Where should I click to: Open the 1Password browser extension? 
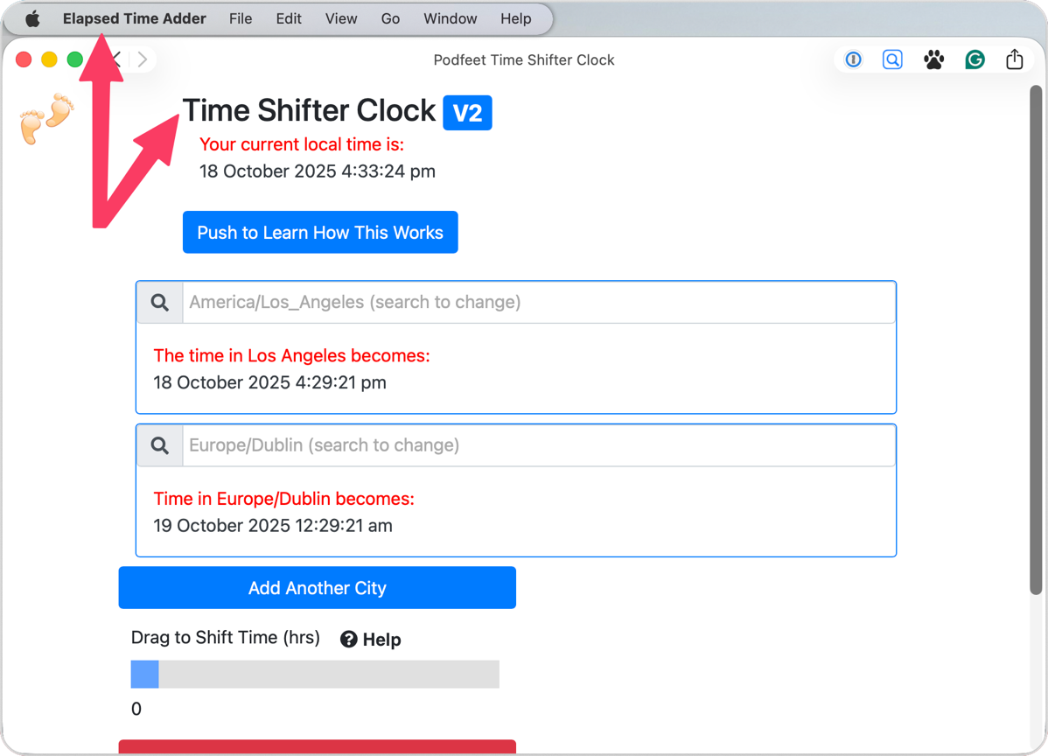tap(853, 59)
